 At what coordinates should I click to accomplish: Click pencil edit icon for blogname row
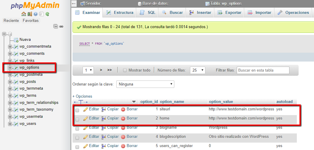[86, 128]
